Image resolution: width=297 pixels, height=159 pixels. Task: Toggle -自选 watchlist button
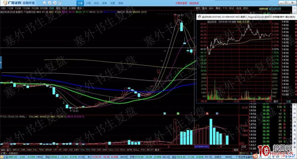pos(238,8)
